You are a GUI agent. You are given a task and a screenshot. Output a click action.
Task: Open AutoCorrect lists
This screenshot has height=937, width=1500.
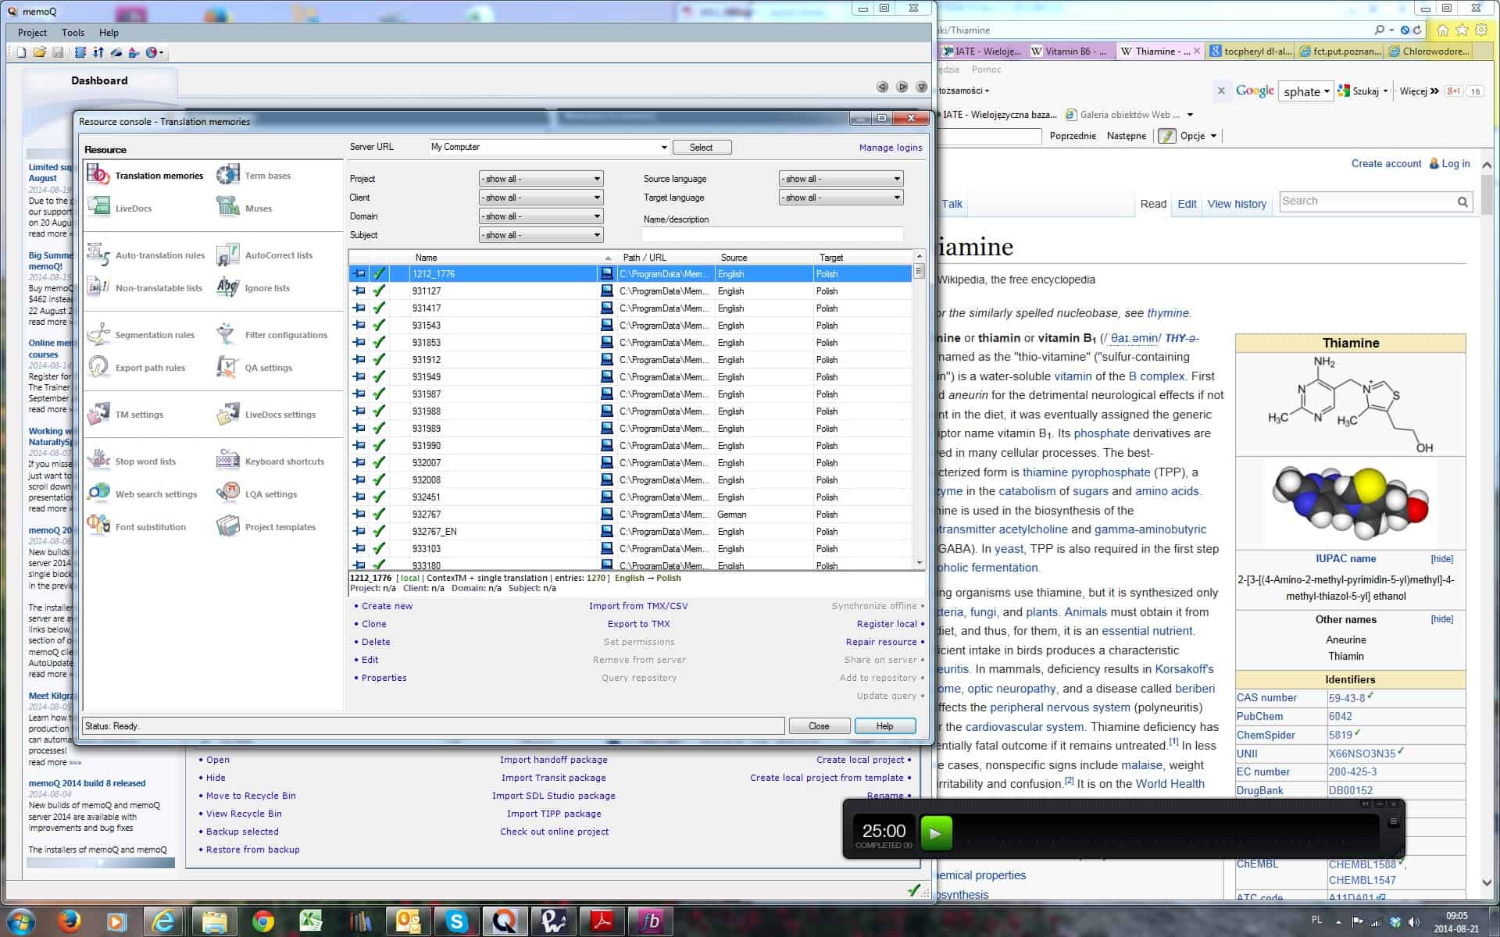(265, 255)
